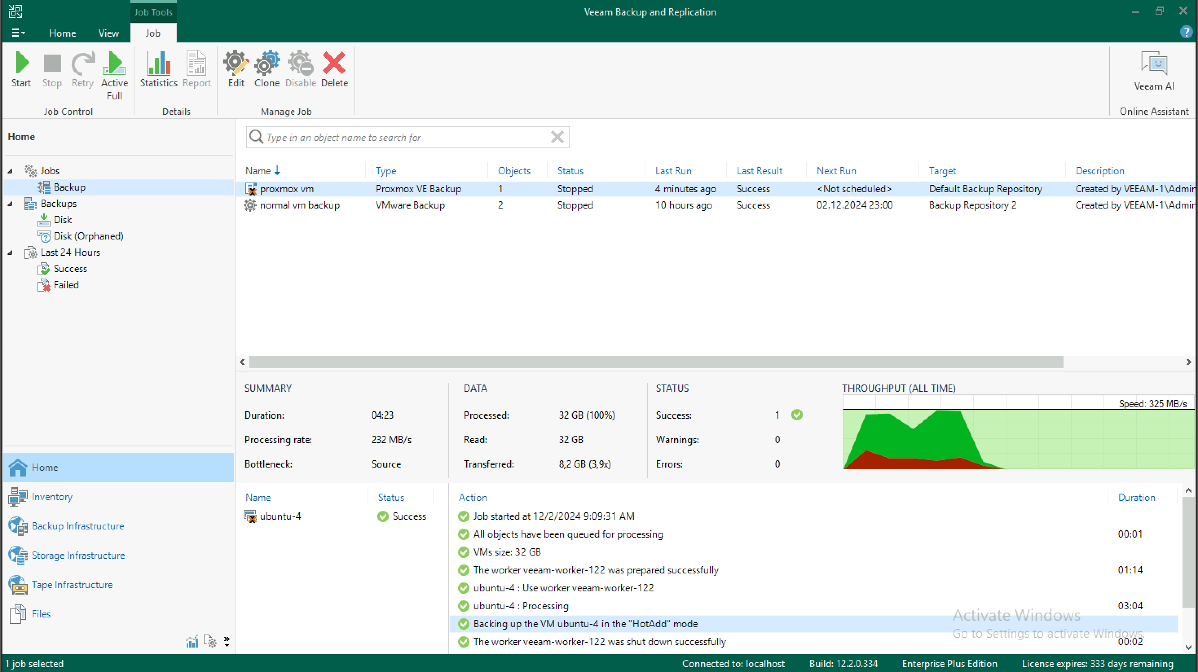Collapse the Jobs tree node
This screenshot has height=672, width=1198.
tap(10, 171)
